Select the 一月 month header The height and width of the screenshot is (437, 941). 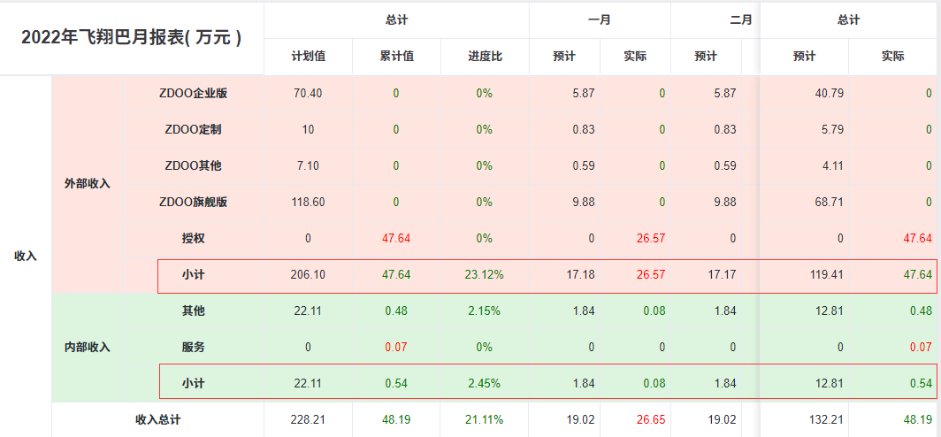600,19
